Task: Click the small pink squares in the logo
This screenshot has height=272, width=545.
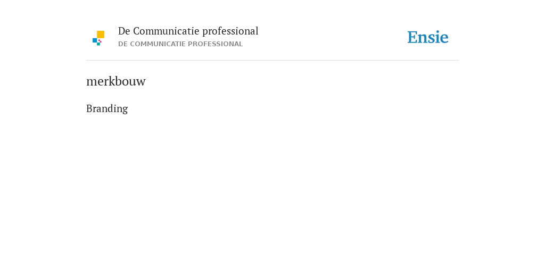Action: (x=100, y=41)
